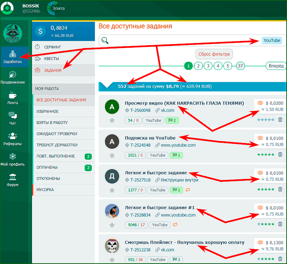Click the 0,8824 balance amount
Screen dimensions: 287x264
pyautogui.click(x=59, y=28)
